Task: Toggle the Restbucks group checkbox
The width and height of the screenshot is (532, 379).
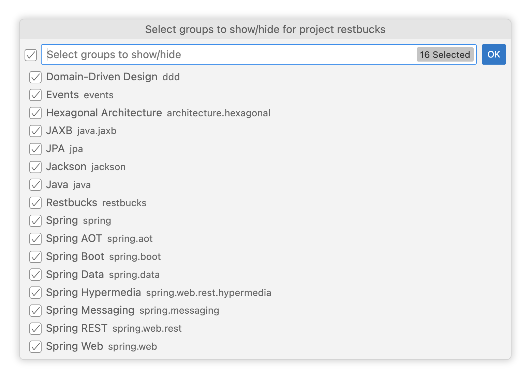Action: 35,203
